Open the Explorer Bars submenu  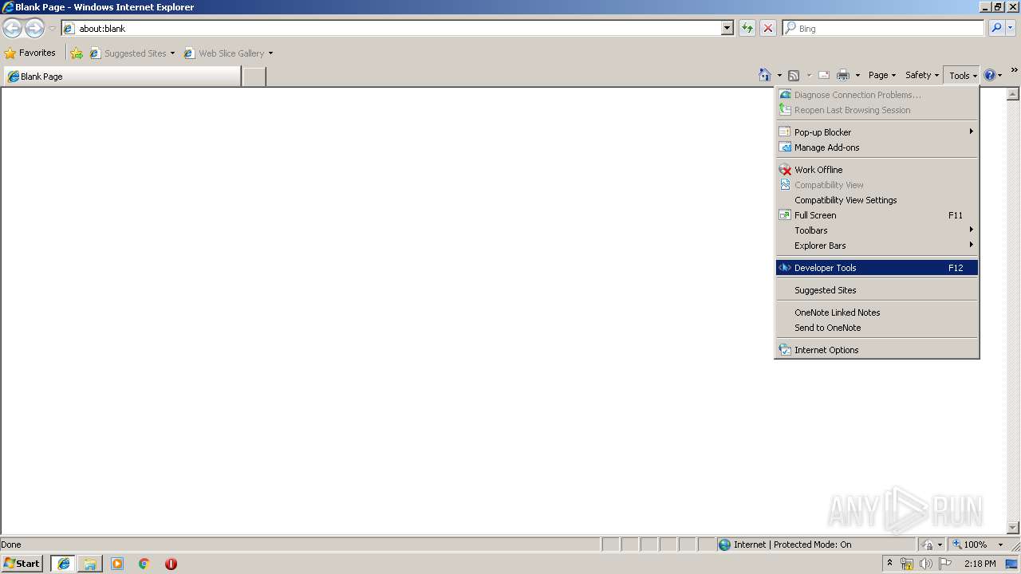877,246
